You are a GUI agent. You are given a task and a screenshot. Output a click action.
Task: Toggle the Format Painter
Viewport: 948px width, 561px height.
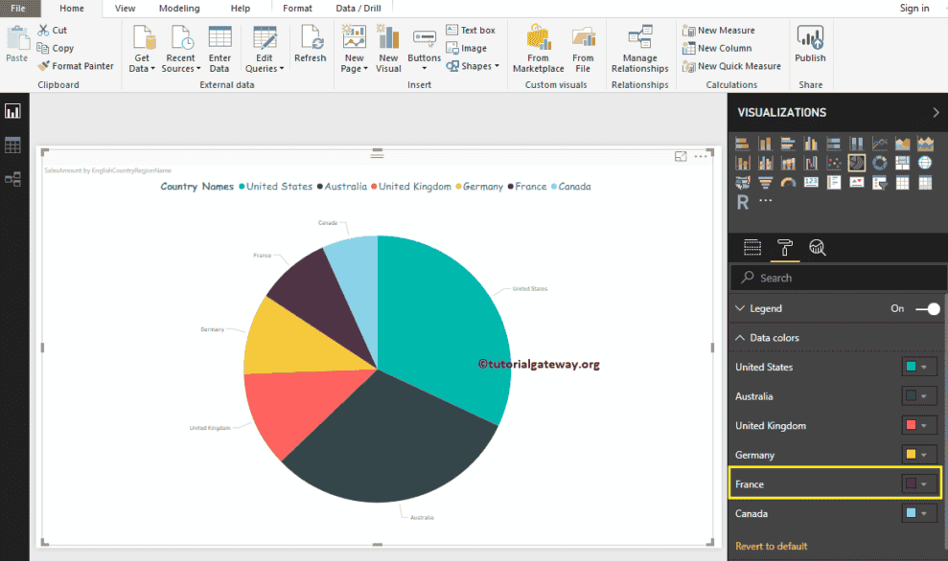tap(76, 66)
